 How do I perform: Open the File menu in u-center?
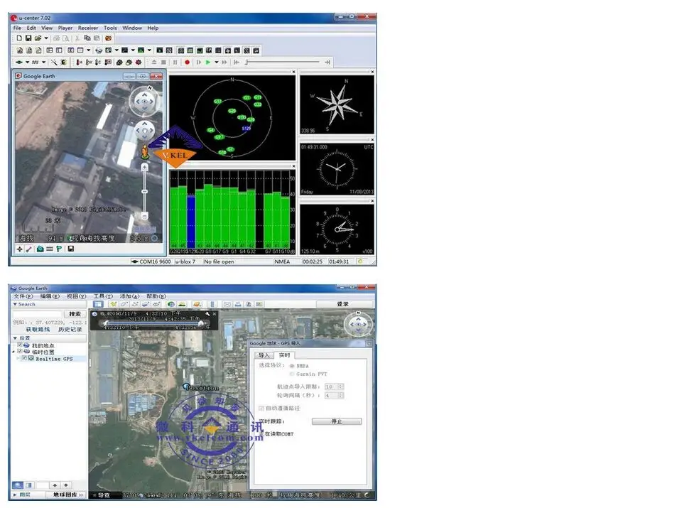tap(17, 28)
